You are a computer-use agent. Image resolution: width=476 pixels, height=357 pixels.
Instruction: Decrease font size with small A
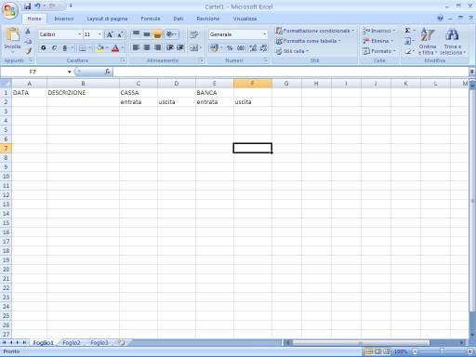[120, 34]
